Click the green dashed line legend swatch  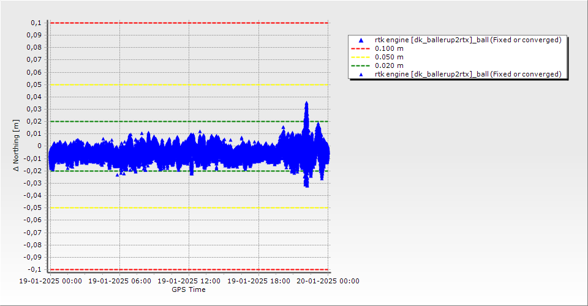pyautogui.click(x=360, y=66)
